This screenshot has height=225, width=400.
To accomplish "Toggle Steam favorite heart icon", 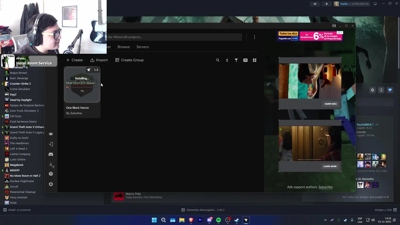I will point(390,90).
